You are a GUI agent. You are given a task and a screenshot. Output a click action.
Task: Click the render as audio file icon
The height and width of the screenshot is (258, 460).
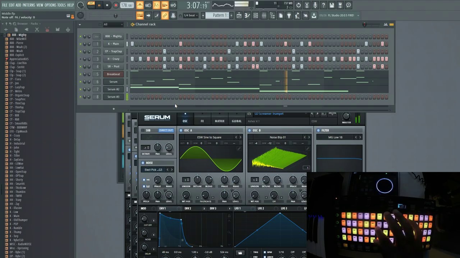click(x=340, y=5)
